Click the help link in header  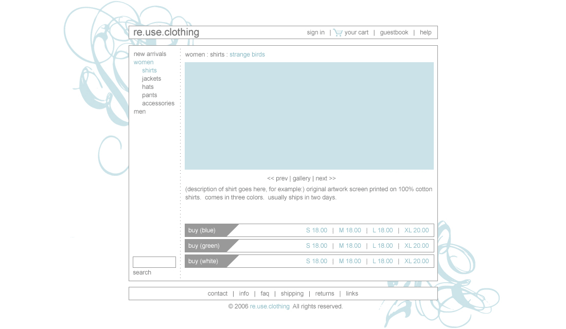pos(426,32)
